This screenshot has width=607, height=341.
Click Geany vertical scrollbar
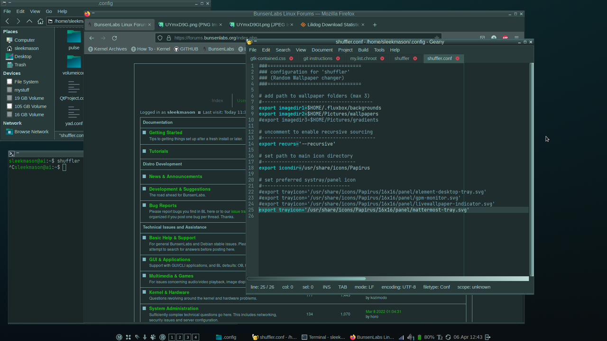point(531,169)
